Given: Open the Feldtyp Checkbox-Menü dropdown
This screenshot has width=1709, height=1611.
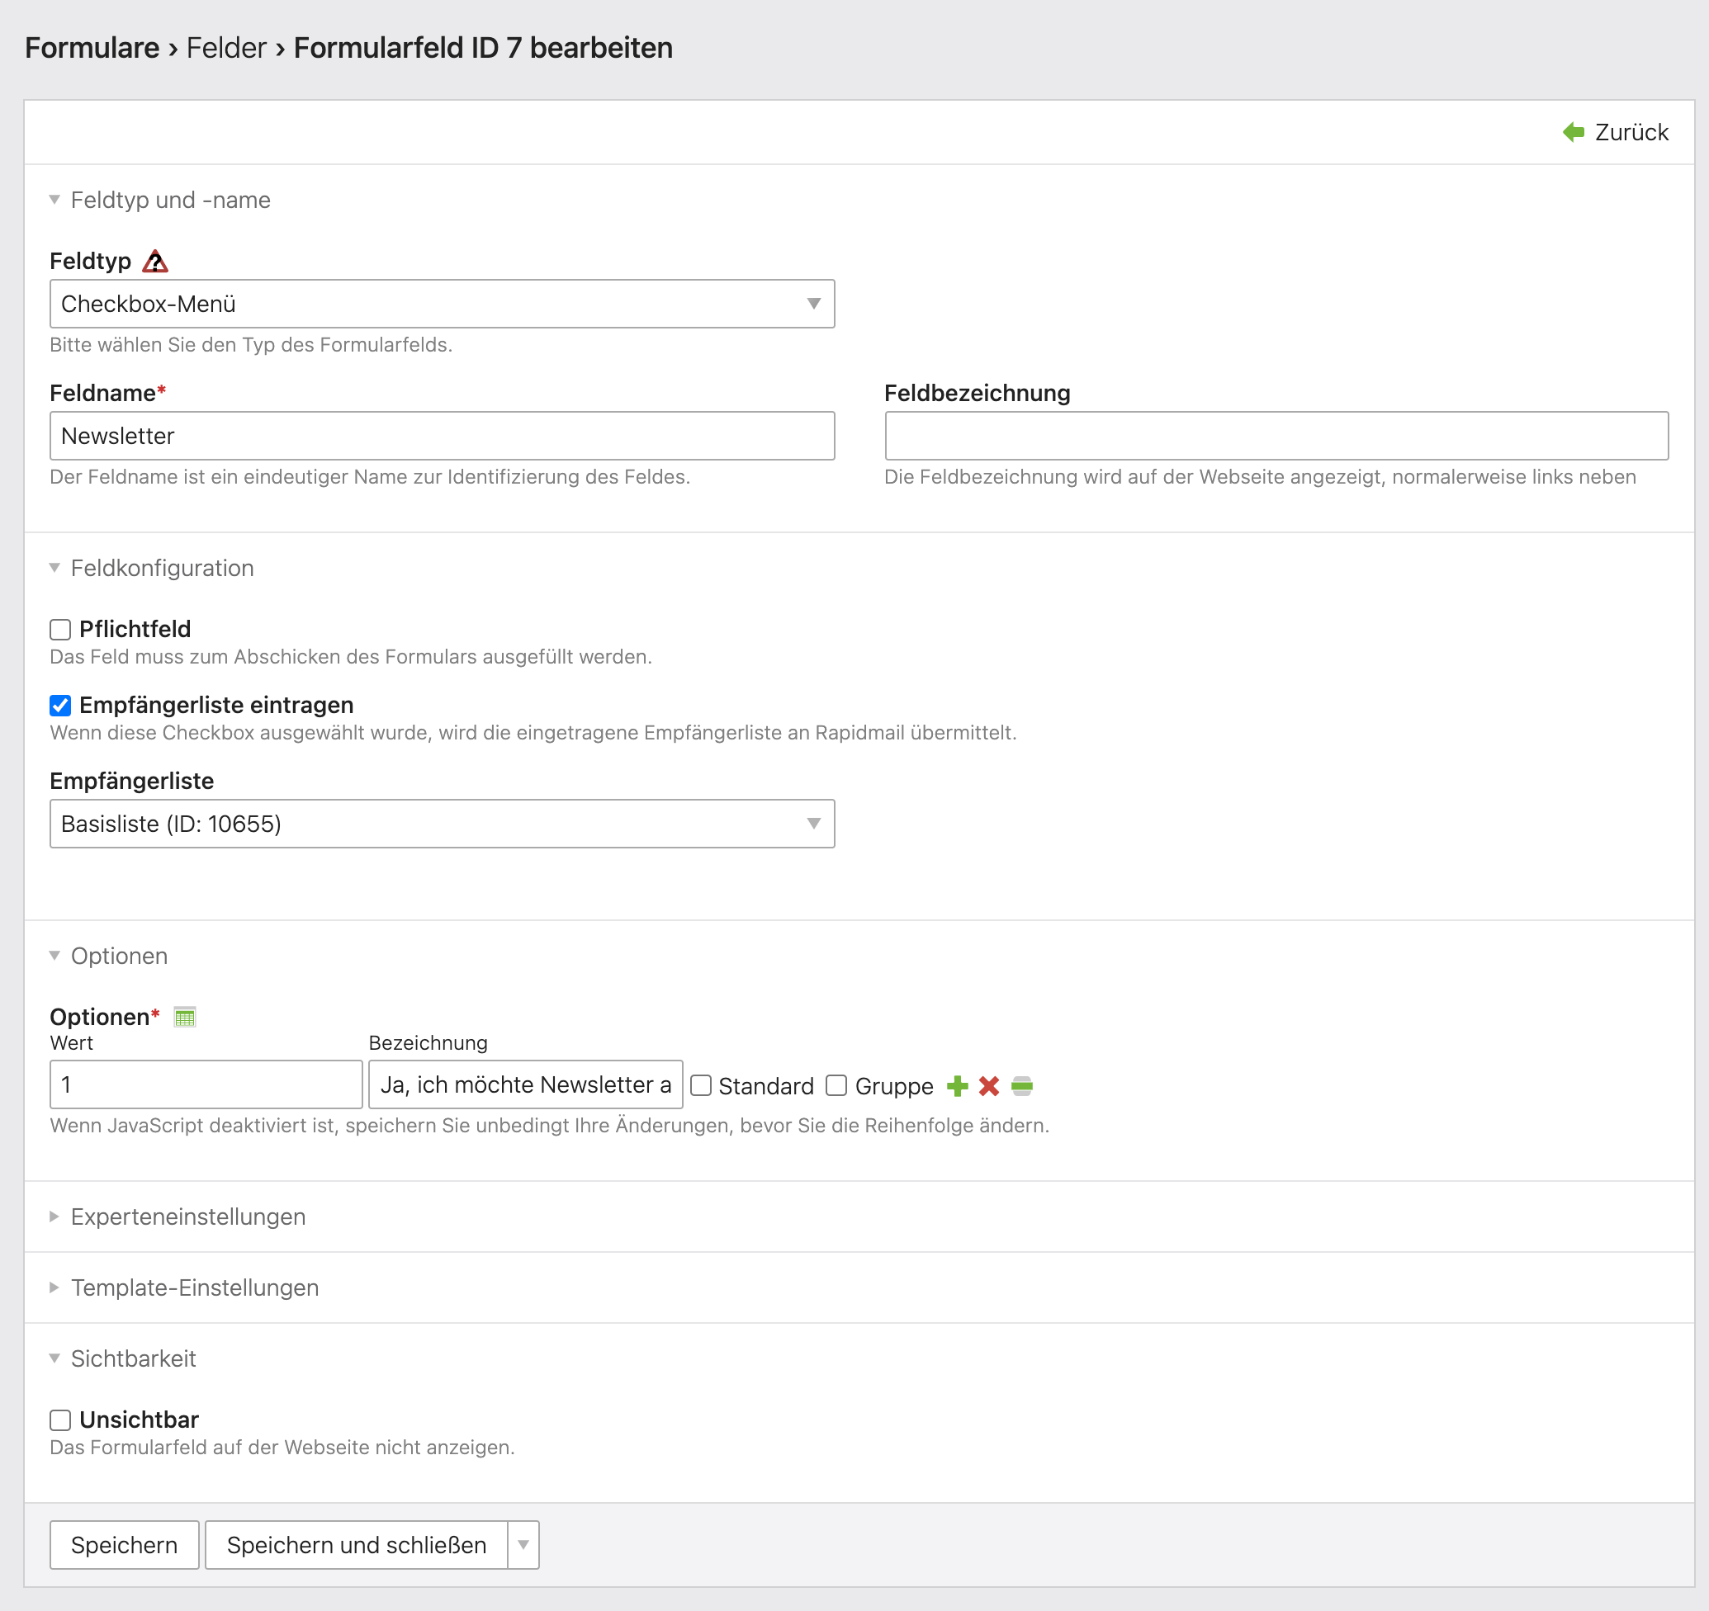Looking at the screenshot, I should (442, 305).
